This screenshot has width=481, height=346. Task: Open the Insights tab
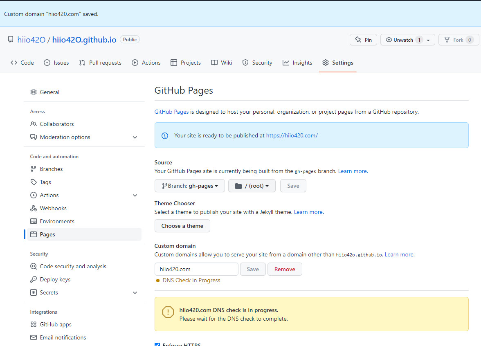pyautogui.click(x=297, y=63)
